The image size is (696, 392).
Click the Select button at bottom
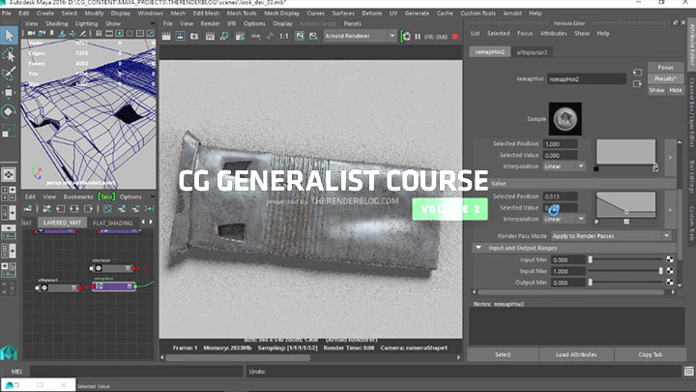[x=503, y=354]
